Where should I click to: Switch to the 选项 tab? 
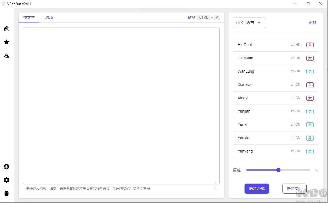49,17
